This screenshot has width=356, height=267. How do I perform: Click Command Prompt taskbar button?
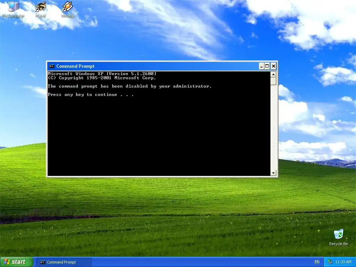click(64, 262)
